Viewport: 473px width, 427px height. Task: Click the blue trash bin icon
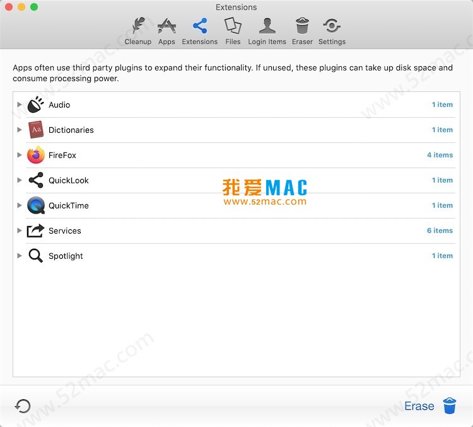pos(450,406)
